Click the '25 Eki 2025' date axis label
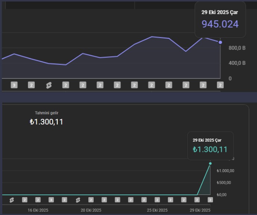The image size is (257, 215). 157,210
